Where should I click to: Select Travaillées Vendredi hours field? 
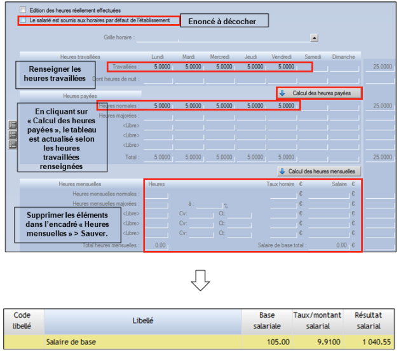pyautogui.click(x=282, y=67)
